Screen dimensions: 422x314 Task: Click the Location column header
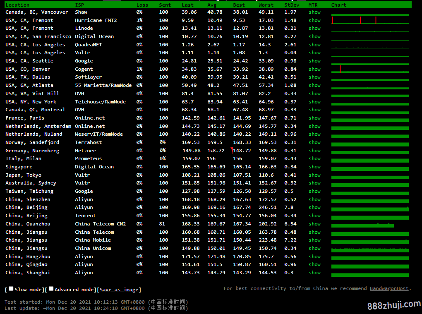click(x=17, y=5)
